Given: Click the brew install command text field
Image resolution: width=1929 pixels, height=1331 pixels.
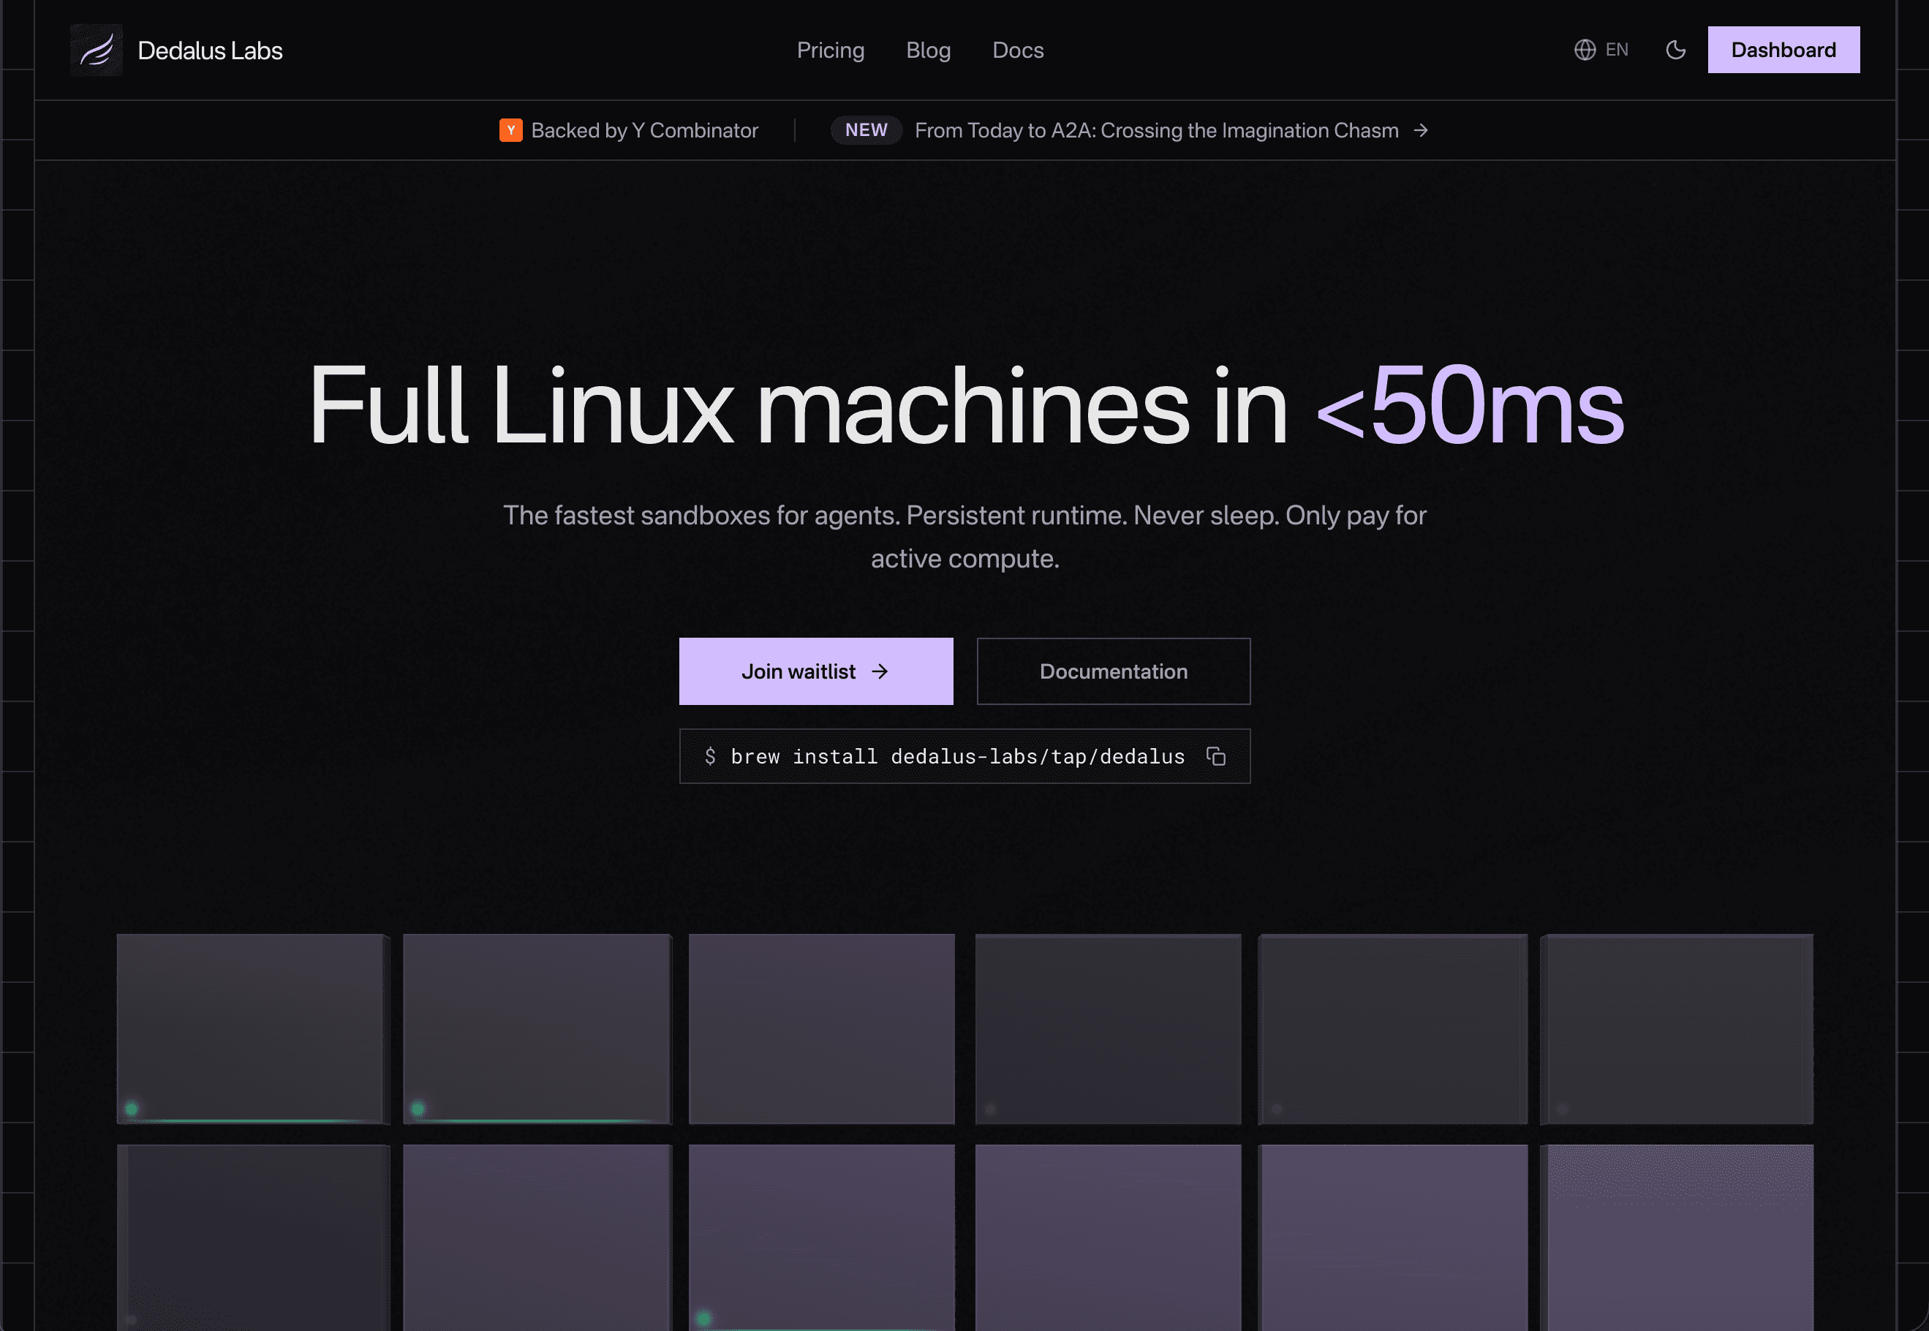Looking at the screenshot, I should [957, 756].
